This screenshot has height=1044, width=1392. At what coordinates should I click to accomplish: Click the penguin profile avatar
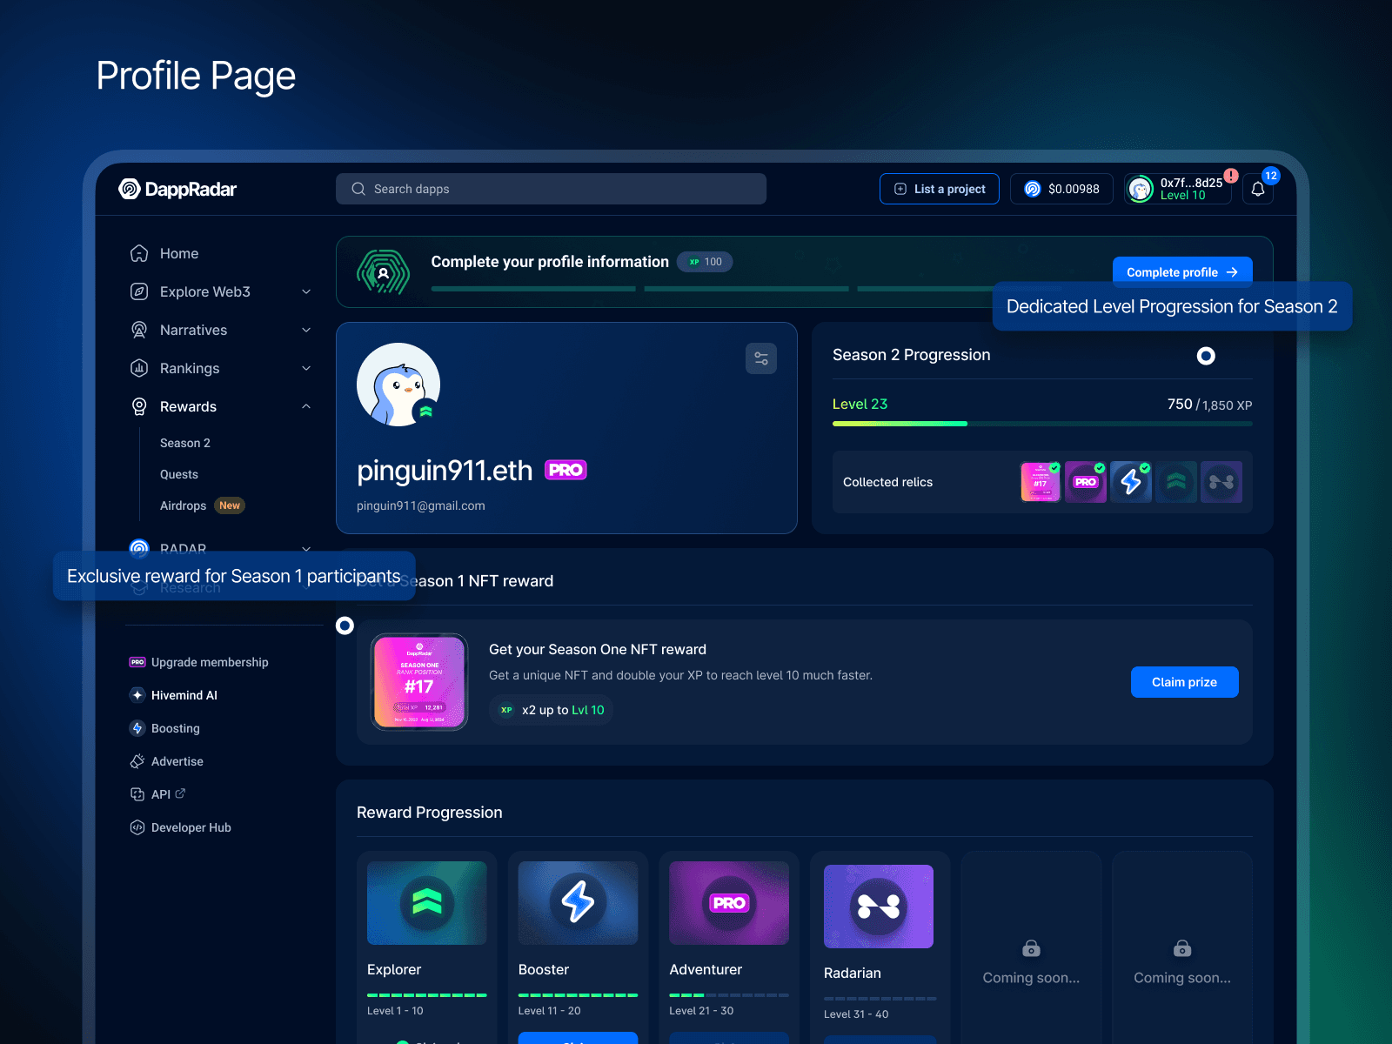(398, 385)
